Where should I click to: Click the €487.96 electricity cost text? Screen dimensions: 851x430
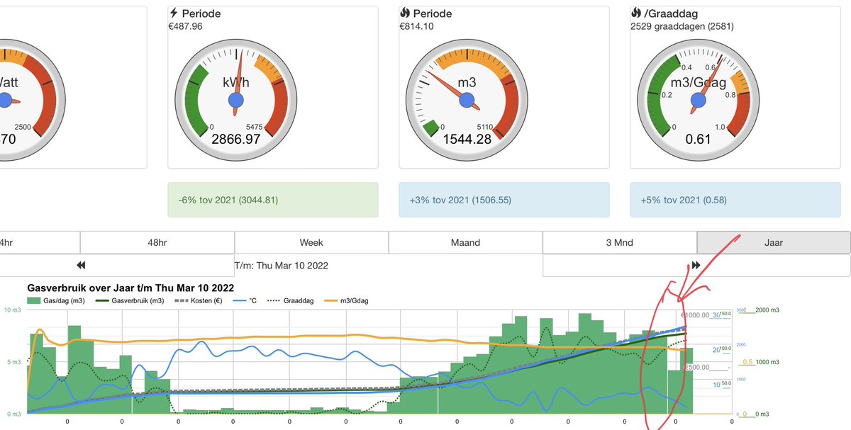tap(185, 26)
